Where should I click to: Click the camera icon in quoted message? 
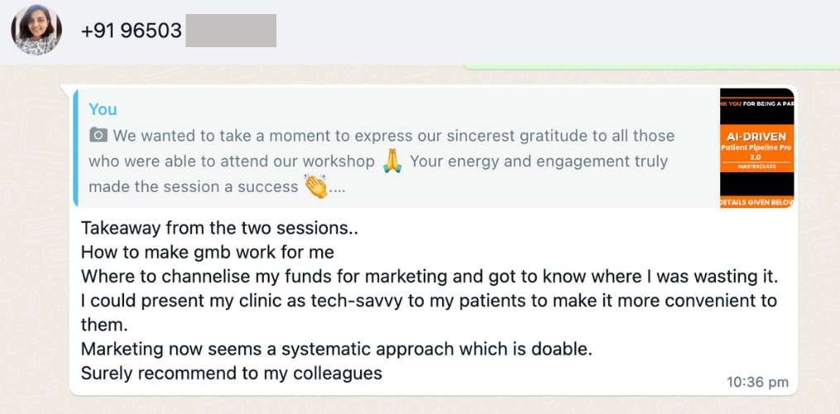[x=98, y=135]
